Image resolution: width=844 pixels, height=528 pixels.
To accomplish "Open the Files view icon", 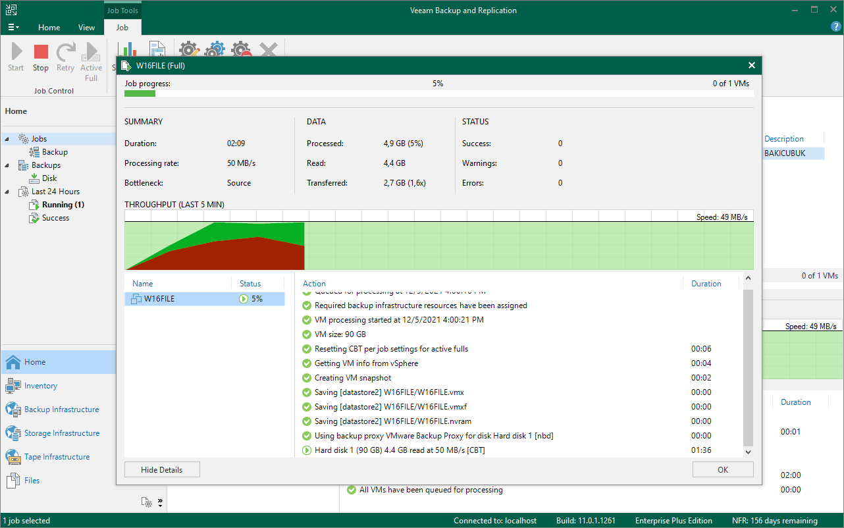I will tap(14, 481).
